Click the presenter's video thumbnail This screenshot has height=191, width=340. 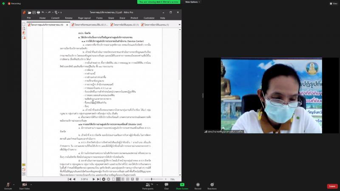coord(271,95)
